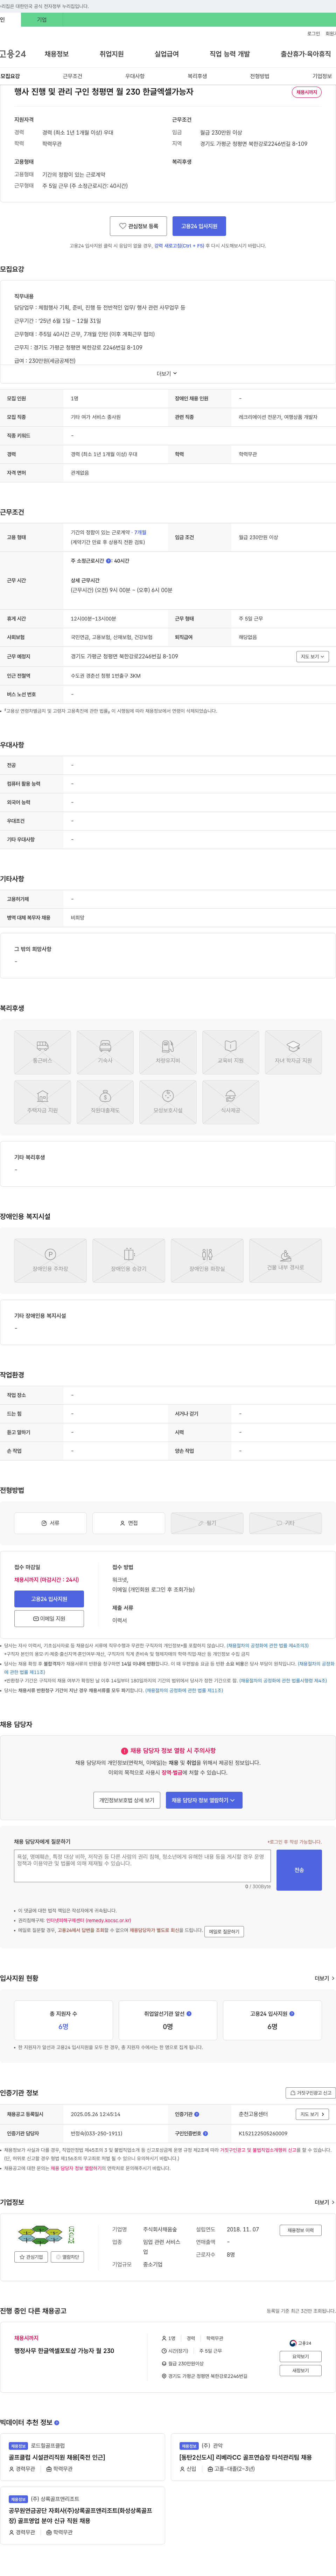Open the 취업지원 main menu
Viewport: 336px width, 2576px height.
(x=112, y=54)
